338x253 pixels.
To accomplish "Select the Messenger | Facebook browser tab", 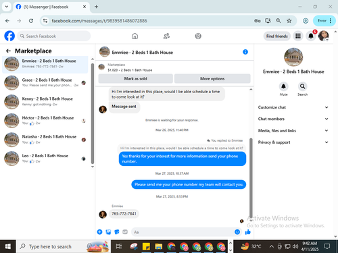I will pos(51,7).
